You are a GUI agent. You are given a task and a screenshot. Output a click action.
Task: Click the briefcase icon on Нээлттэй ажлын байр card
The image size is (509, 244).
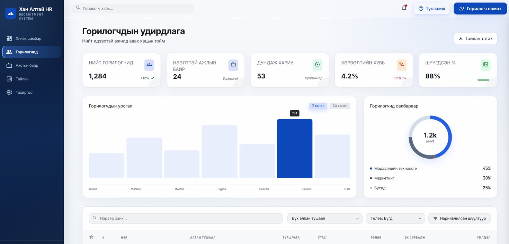click(233, 65)
